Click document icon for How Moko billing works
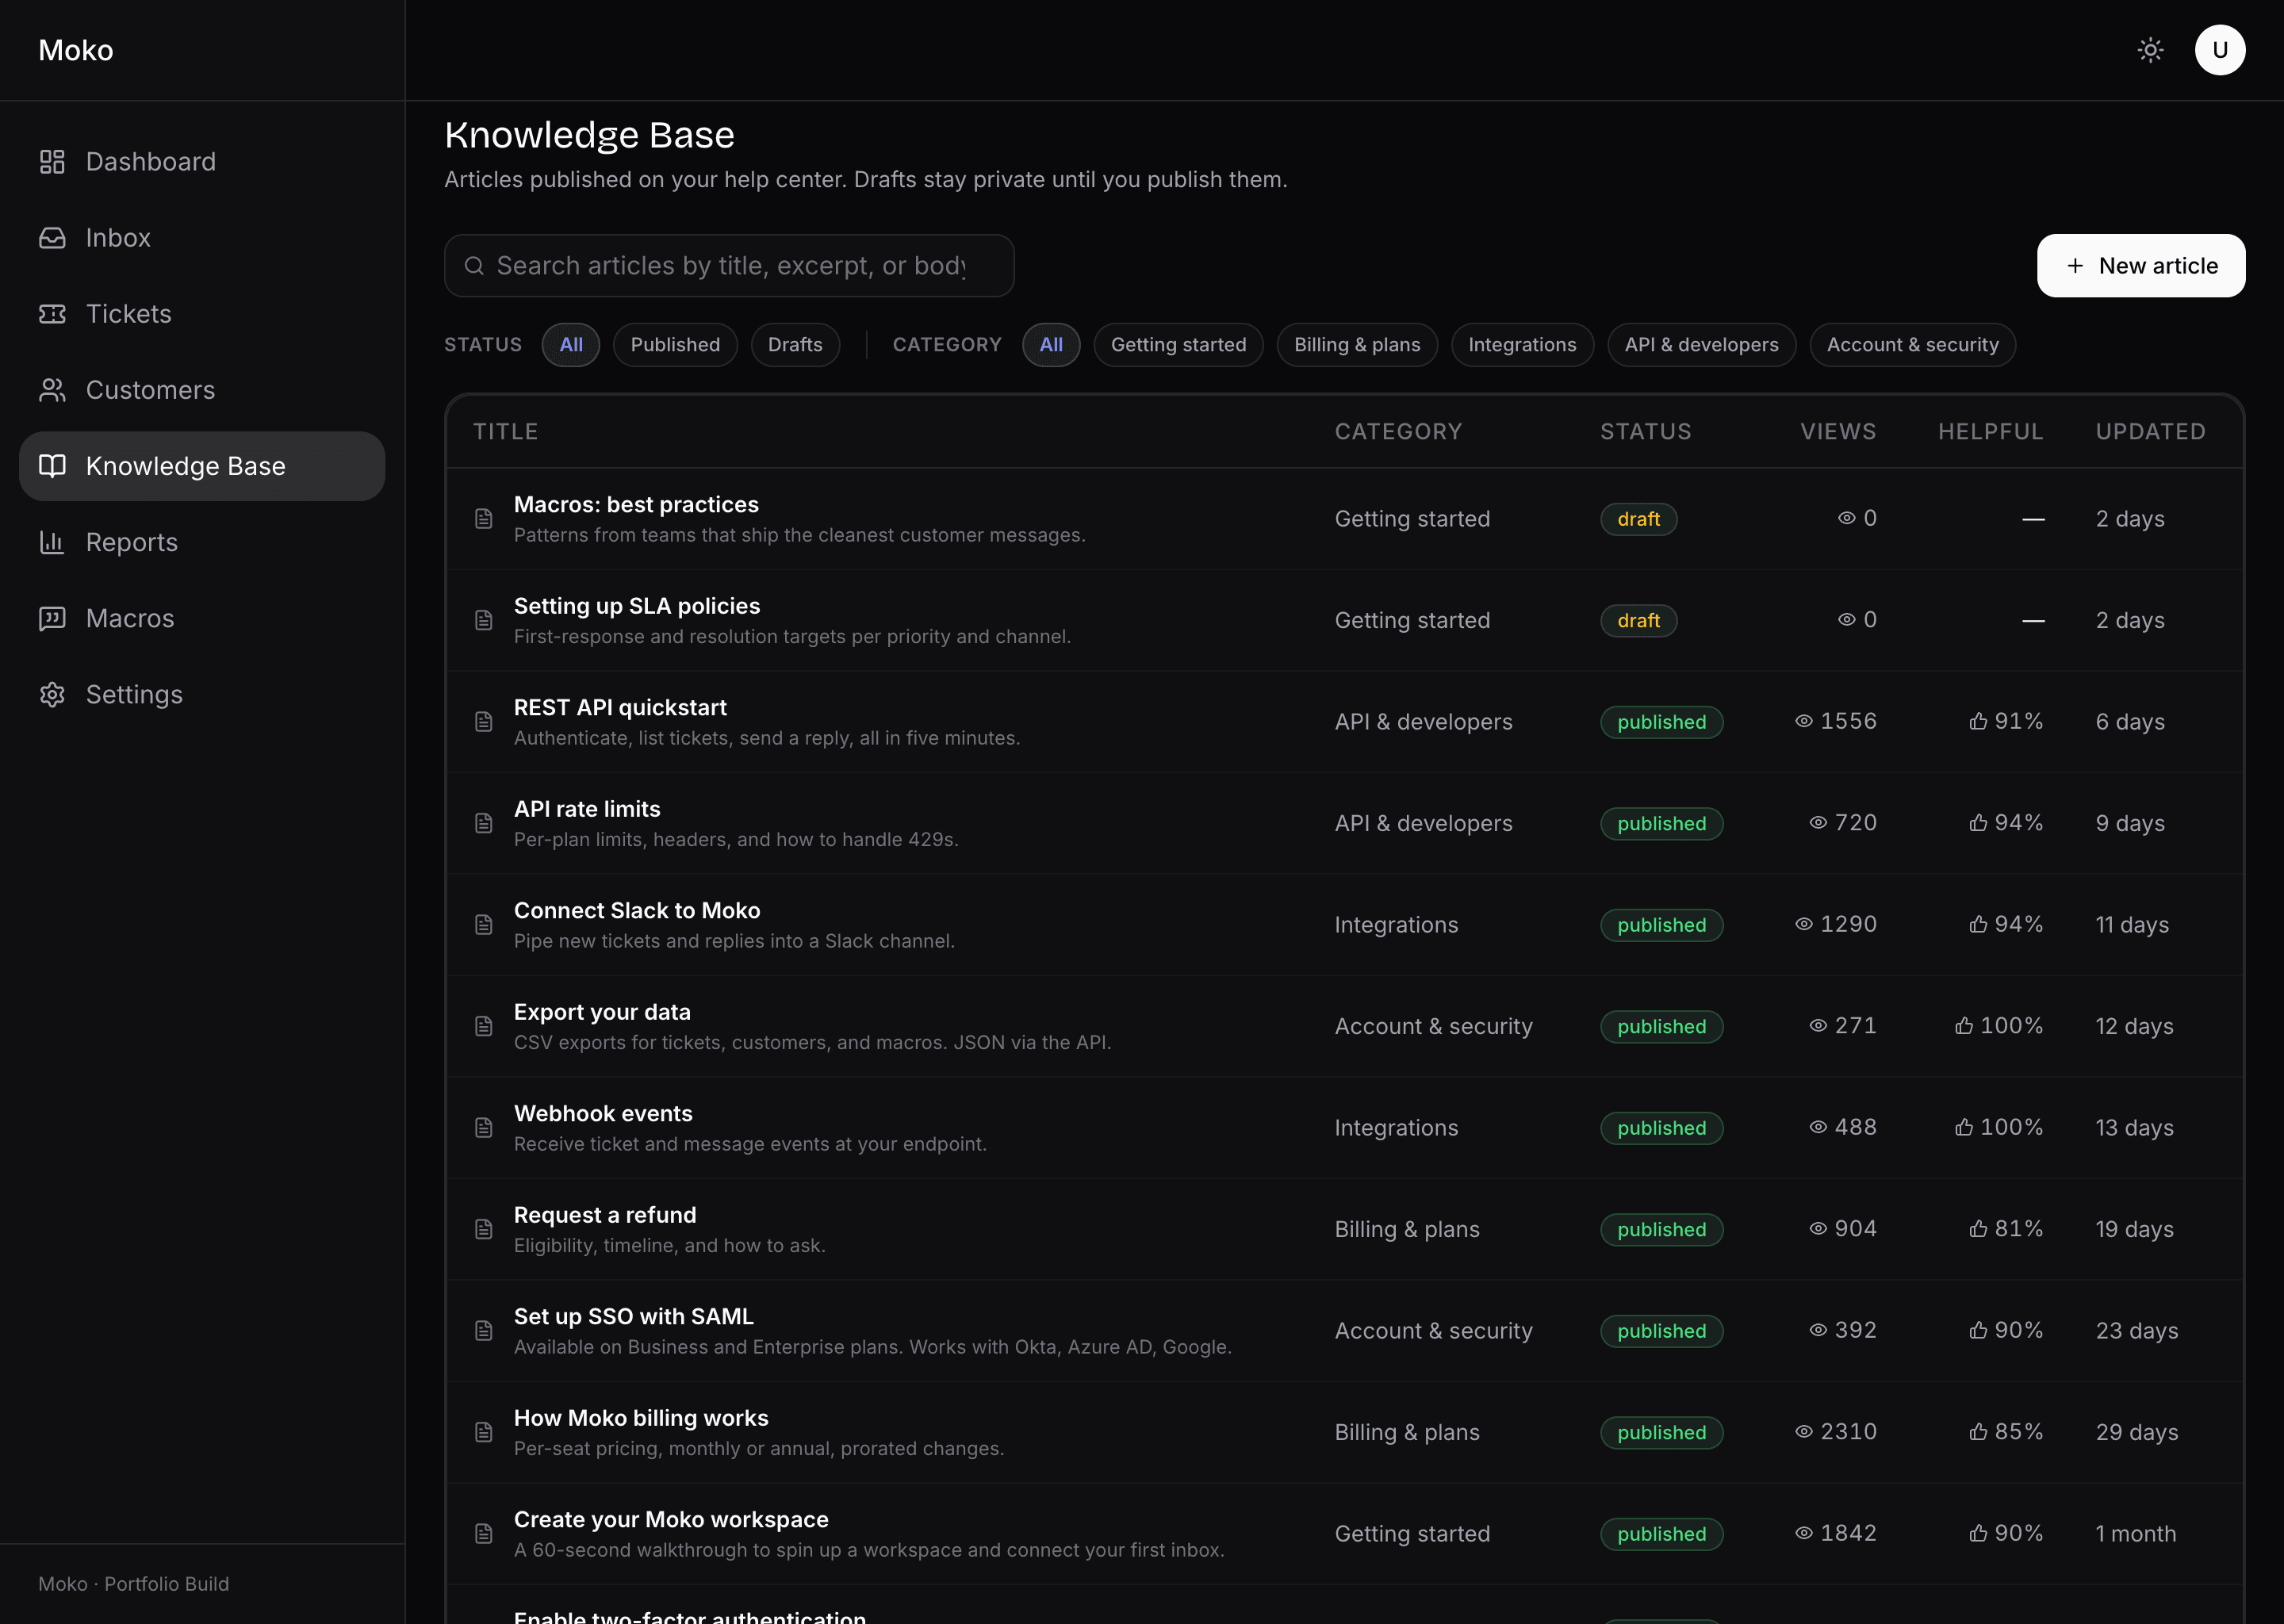This screenshot has width=2284, height=1624. click(x=484, y=1432)
